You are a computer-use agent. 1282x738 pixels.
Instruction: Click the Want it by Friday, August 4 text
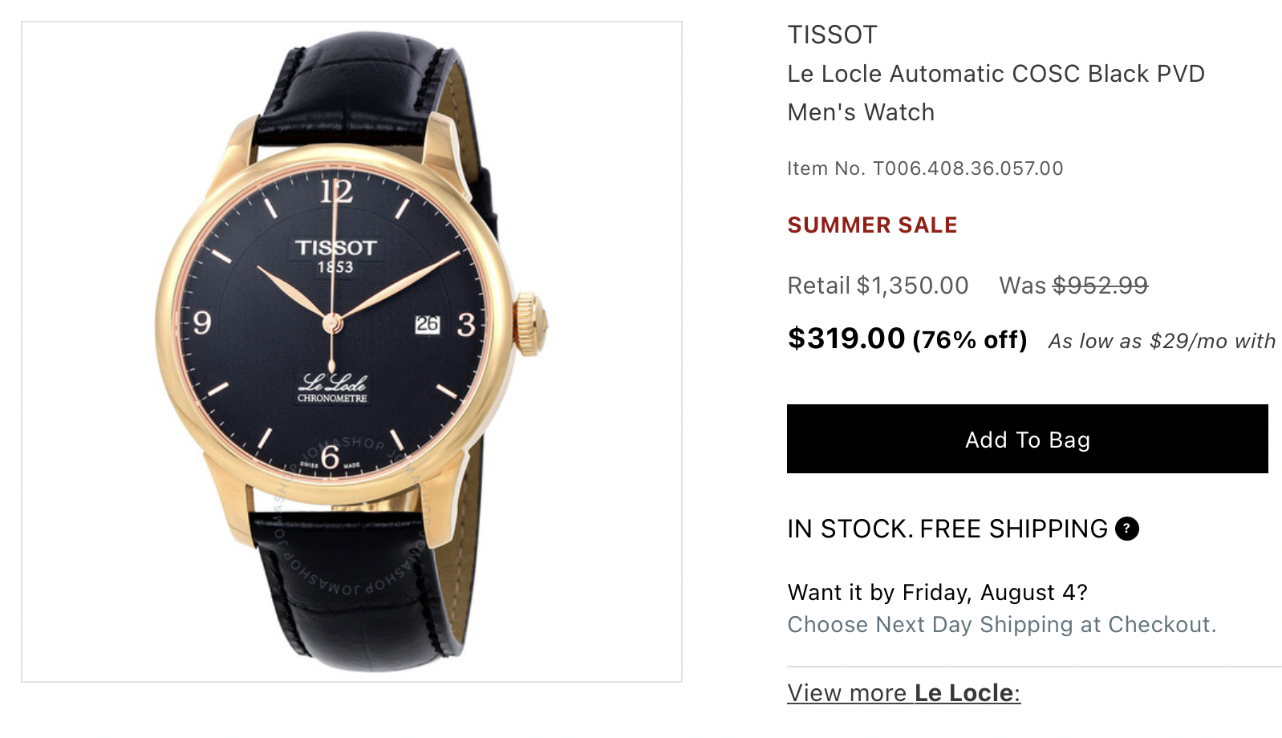pyautogui.click(x=937, y=592)
